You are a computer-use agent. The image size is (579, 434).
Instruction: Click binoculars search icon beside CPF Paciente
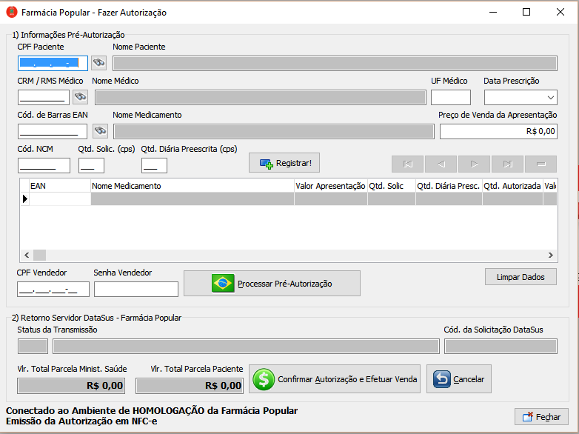(99, 63)
